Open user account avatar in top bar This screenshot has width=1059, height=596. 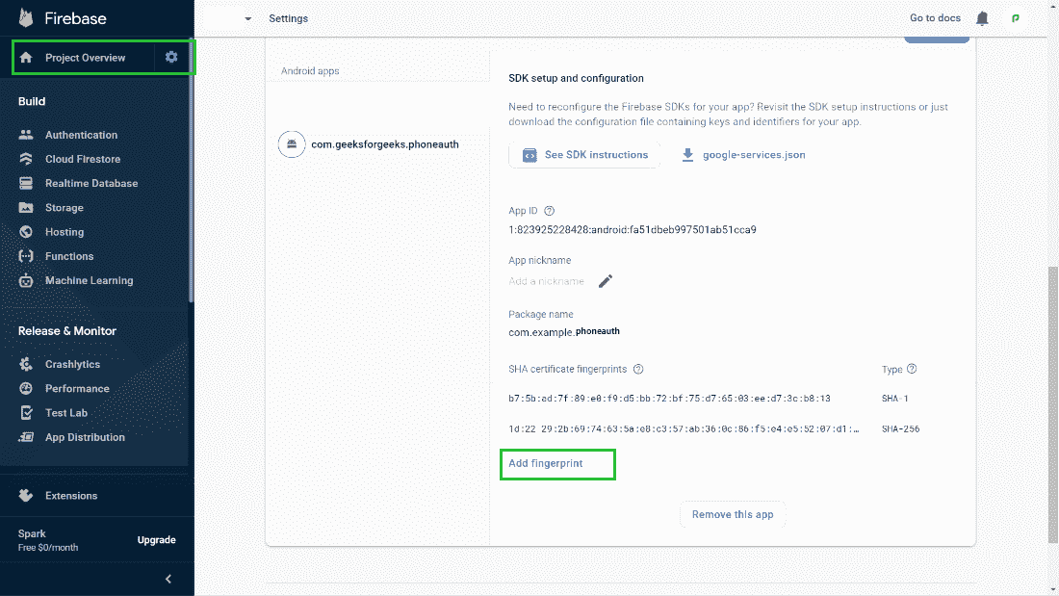pos(1015,18)
